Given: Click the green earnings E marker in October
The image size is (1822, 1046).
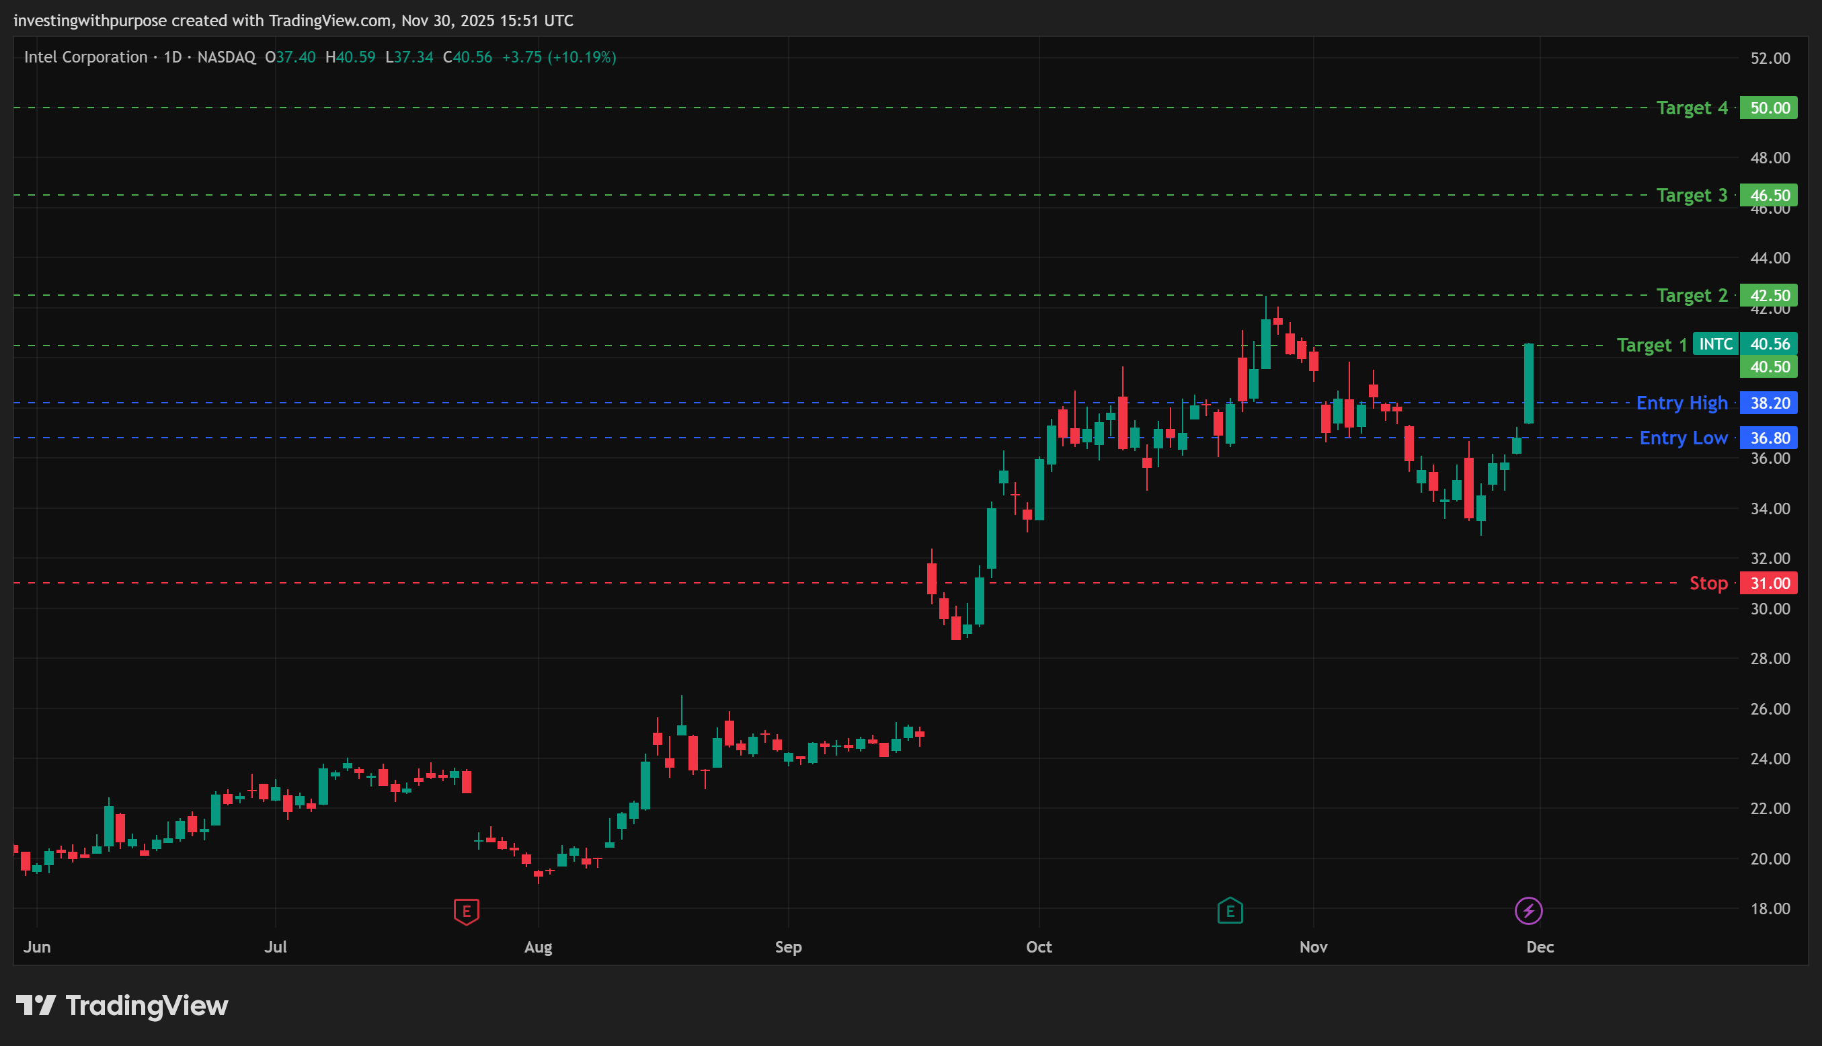Looking at the screenshot, I should (x=1230, y=911).
